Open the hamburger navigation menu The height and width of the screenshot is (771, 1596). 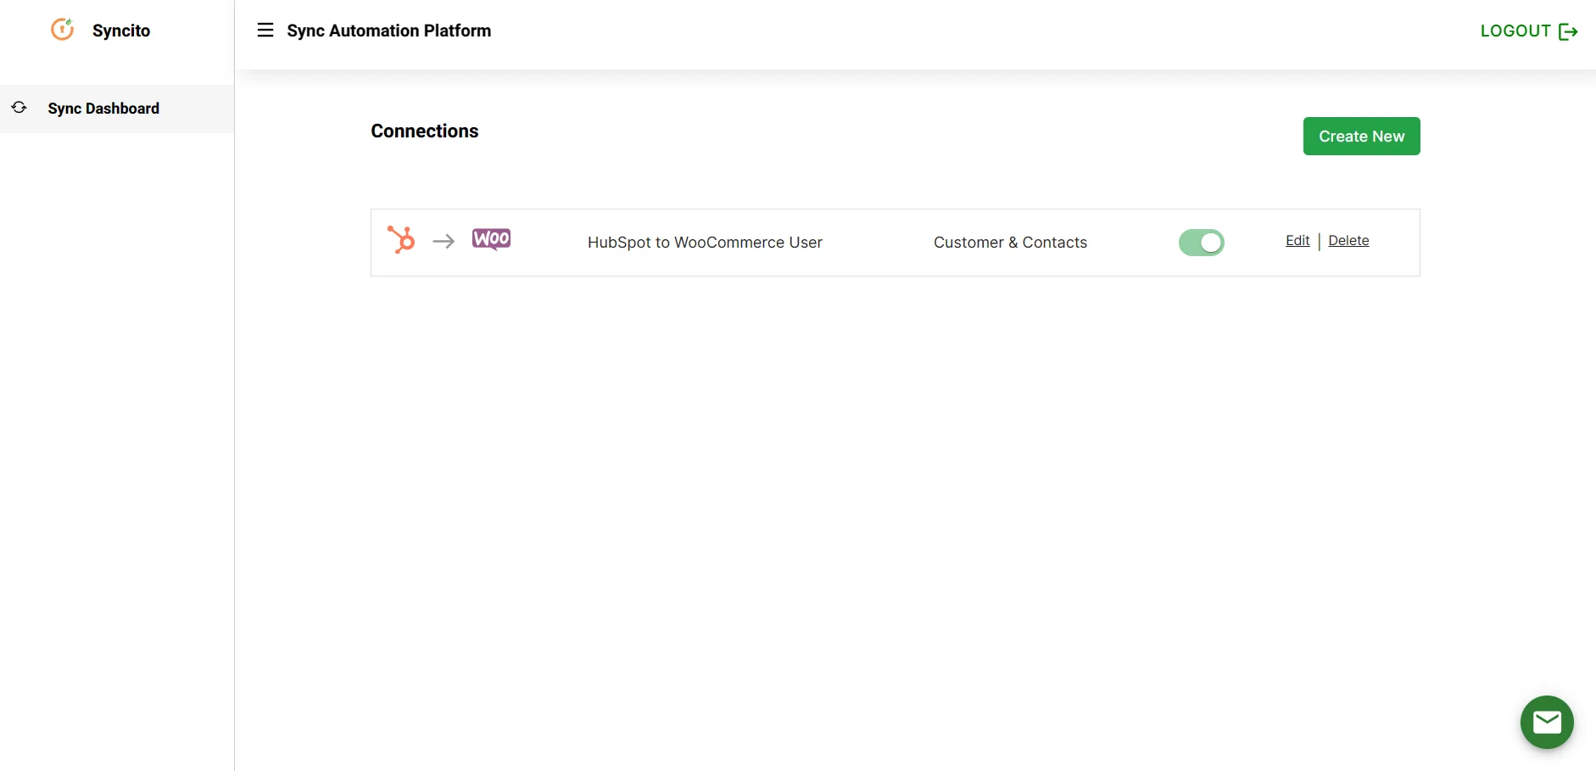pos(265,30)
